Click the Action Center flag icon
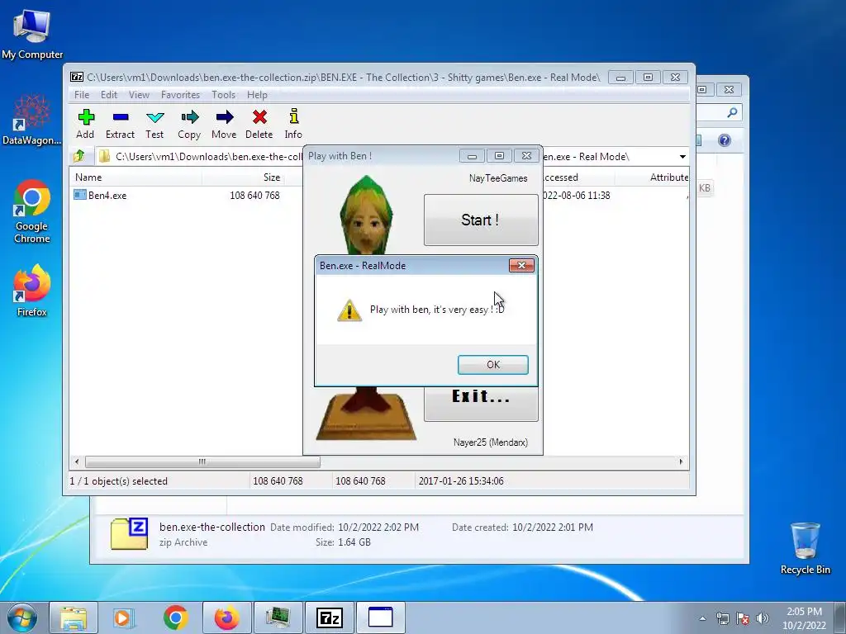 (743, 618)
